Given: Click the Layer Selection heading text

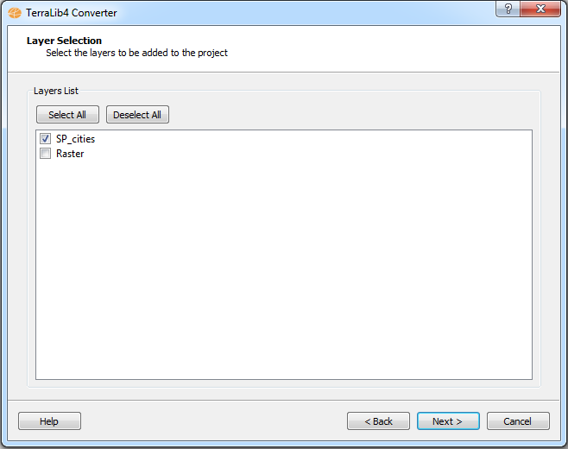Looking at the screenshot, I should [x=64, y=41].
